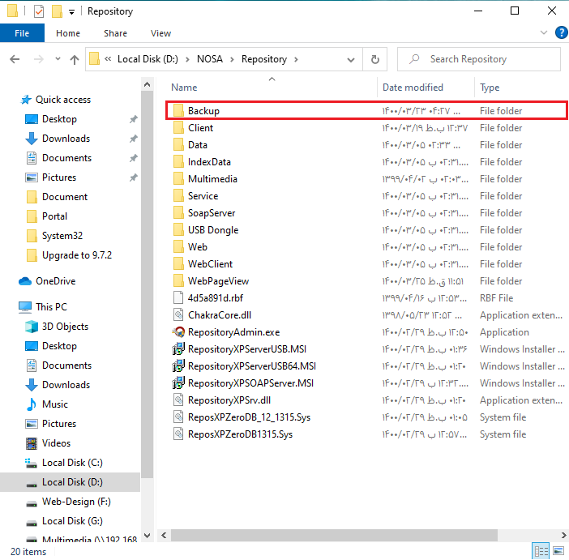
Task: Click the Up one level arrow
Action: click(x=75, y=59)
